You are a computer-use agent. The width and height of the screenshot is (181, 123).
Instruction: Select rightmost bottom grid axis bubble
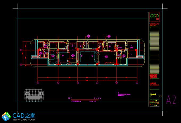137,83
